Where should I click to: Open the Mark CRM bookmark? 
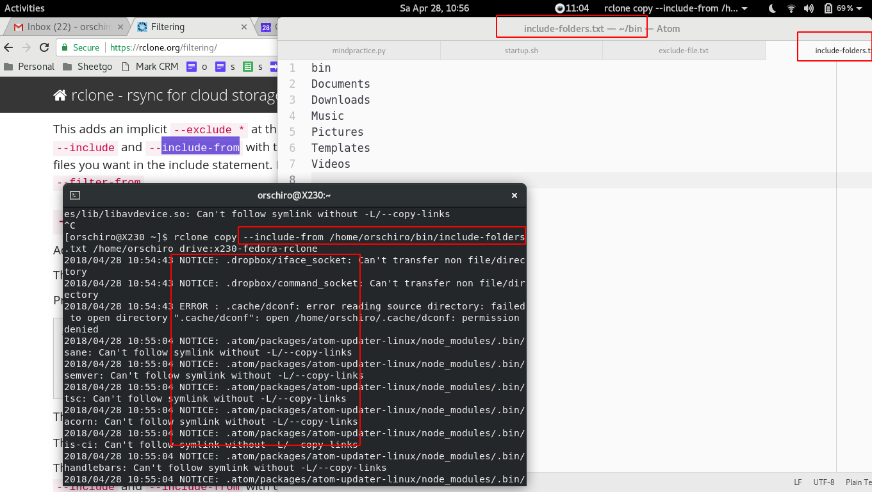coord(150,67)
